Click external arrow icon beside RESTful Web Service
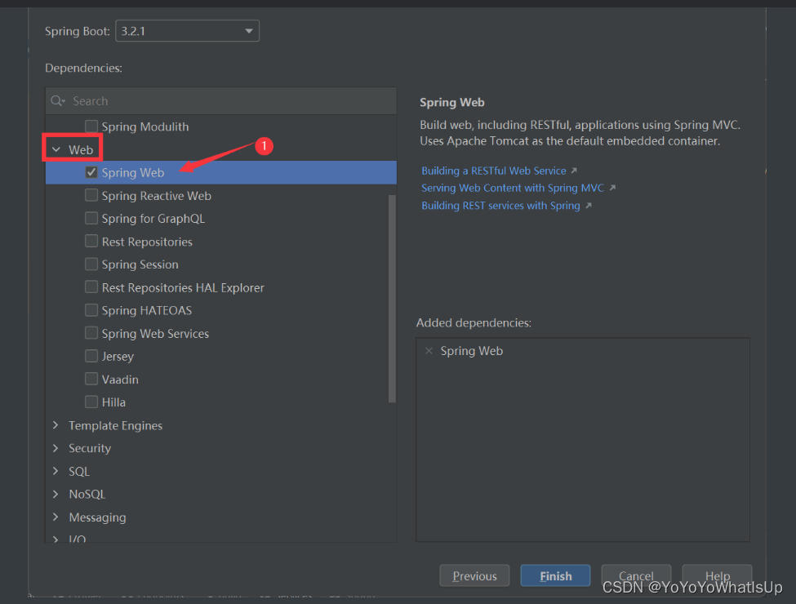This screenshot has height=604, width=796. pos(574,171)
